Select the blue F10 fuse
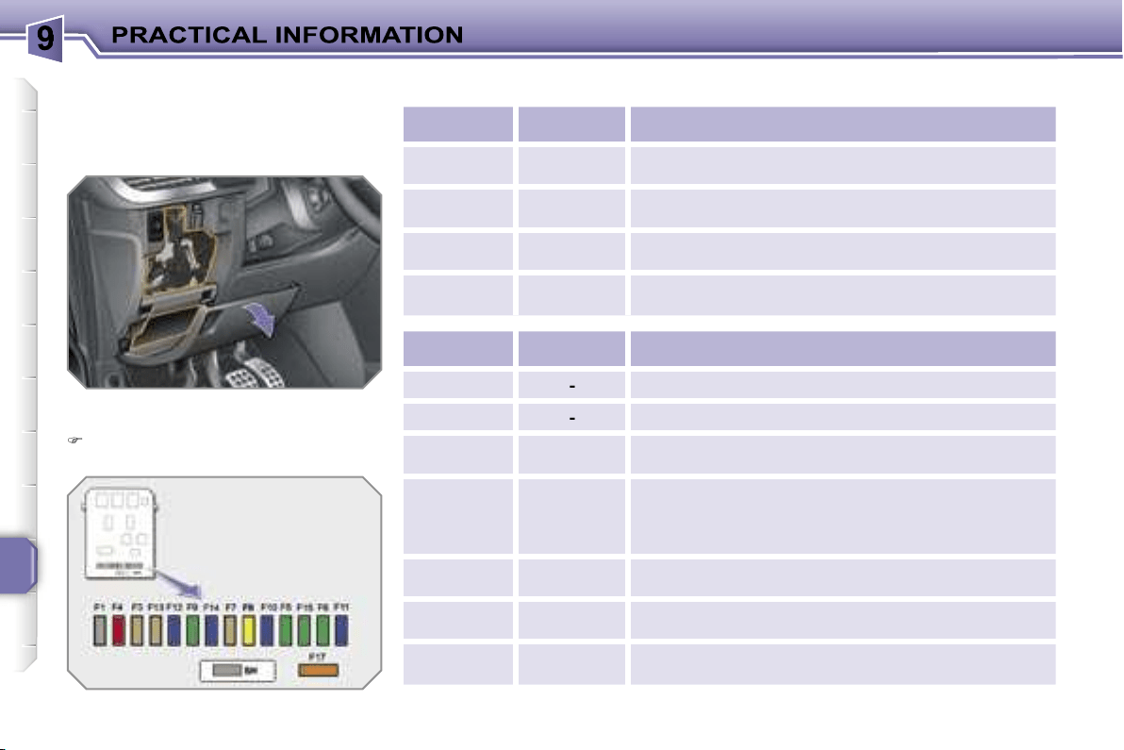The image size is (1124, 750). (x=267, y=630)
